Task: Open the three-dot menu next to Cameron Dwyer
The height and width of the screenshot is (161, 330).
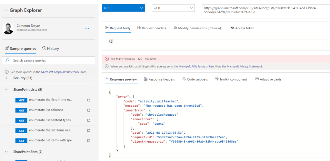Action: (86, 29)
